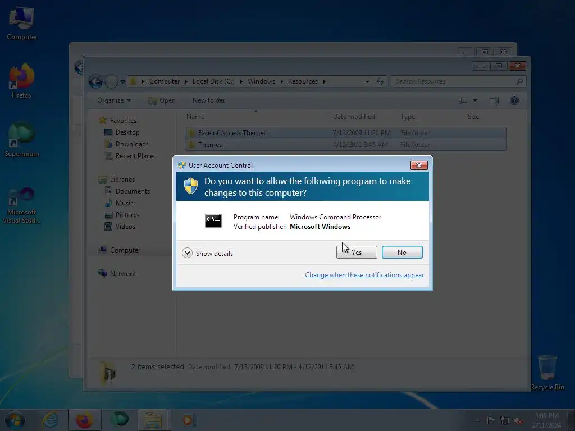Expand Show details chevron in UAC dialog
This screenshot has height=431, width=575.
pyautogui.click(x=187, y=253)
